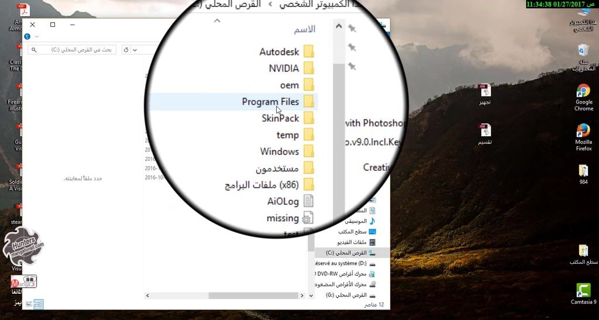Click the search local disk C field
This screenshot has width=599, height=320.
click(72, 50)
